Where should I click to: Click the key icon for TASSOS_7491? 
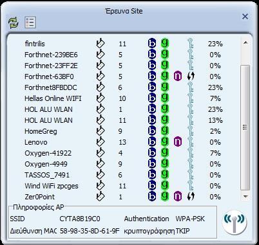[191, 174]
